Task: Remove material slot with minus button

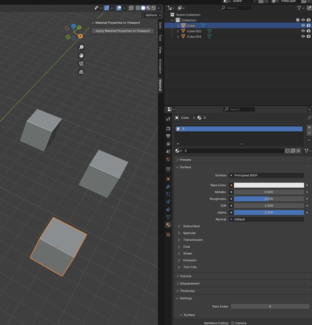Action: coord(309,133)
